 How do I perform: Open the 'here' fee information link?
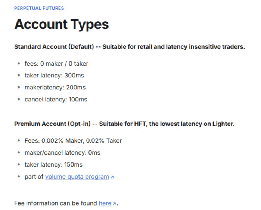(x=105, y=203)
